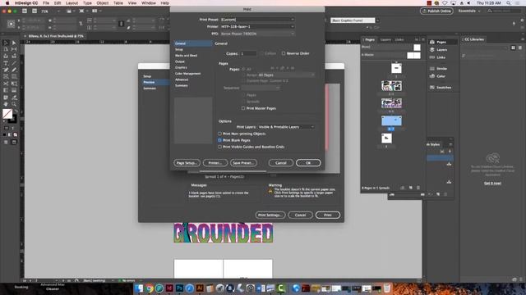Select the highlighted spread thumbnail in Pages panel
Image resolution: width=526 pixels, height=295 pixels.
pos(391,120)
